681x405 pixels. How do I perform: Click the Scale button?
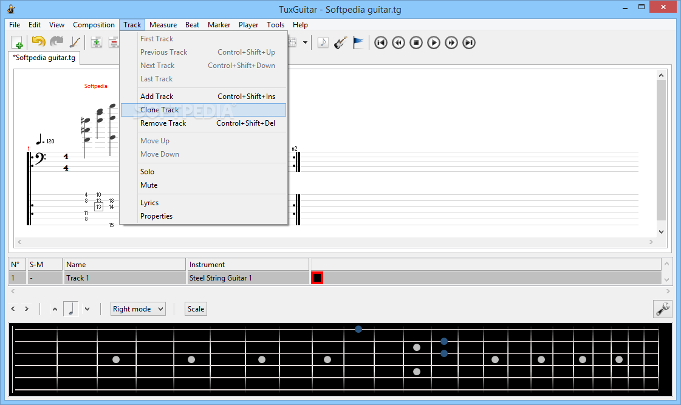click(196, 309)
